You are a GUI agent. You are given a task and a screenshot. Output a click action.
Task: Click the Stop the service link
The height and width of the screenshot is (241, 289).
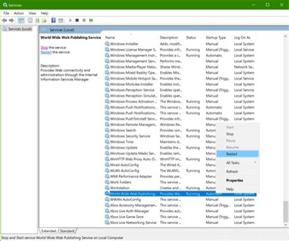coord(44,48)
